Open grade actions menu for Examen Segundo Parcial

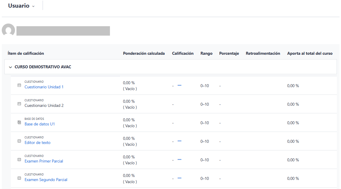pos(179,178)
